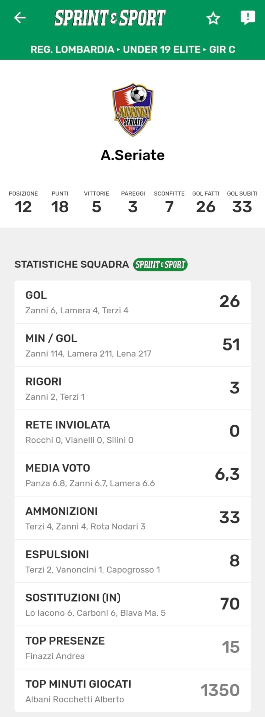Tap the Sprint e Sport header logo

(110, 18)
